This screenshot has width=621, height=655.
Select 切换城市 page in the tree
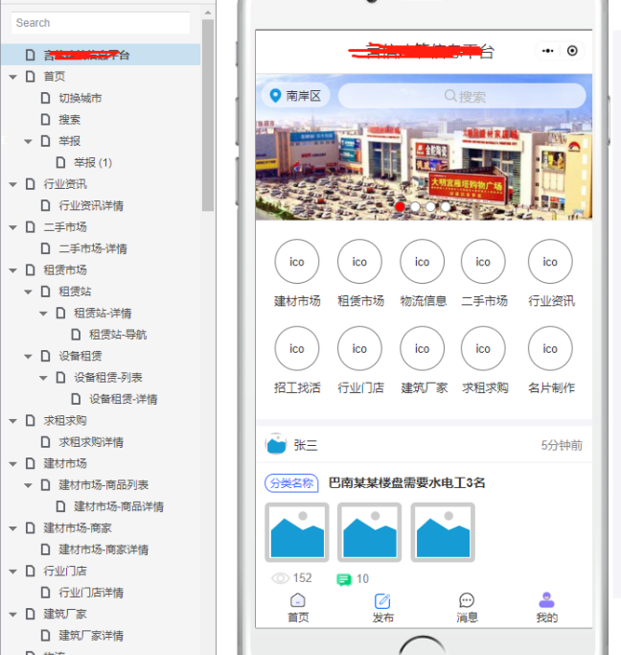coord(80,98)
